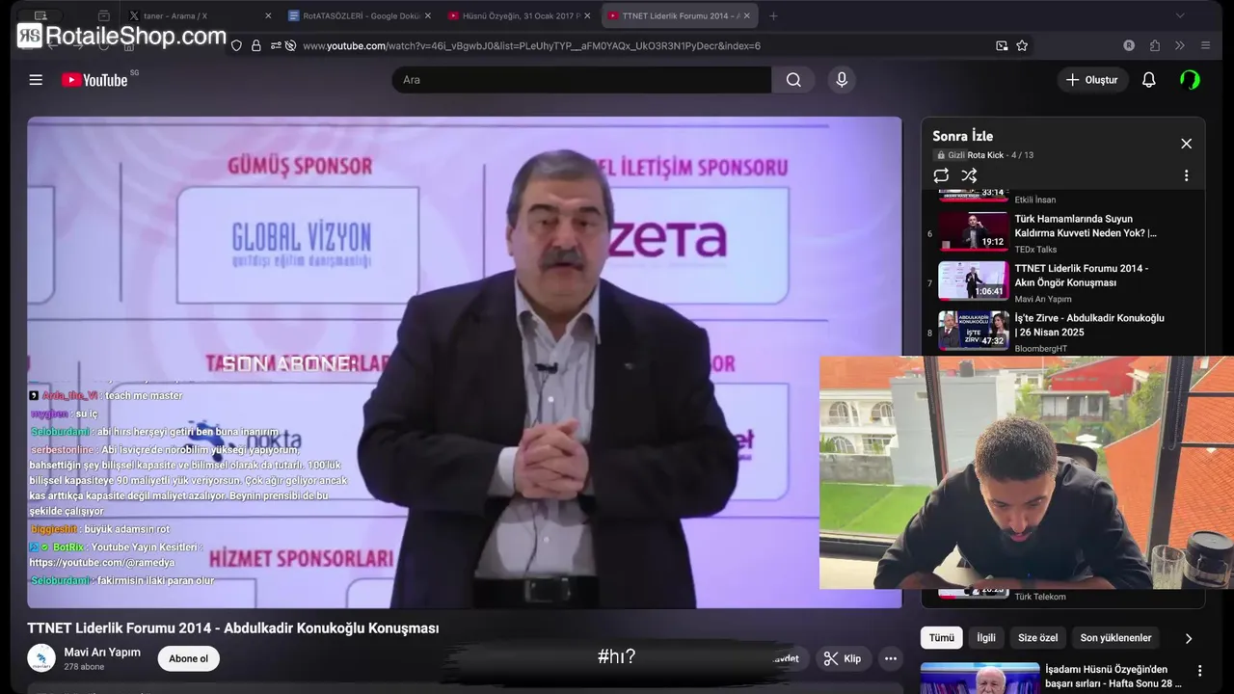
Task: Open more actions beside the Klip button
Action: 891,659
